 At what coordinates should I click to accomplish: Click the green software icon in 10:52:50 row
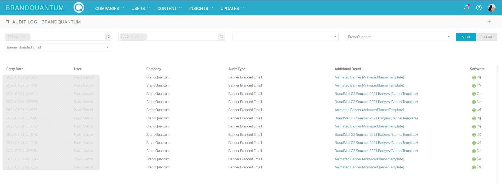pos(474,151)
